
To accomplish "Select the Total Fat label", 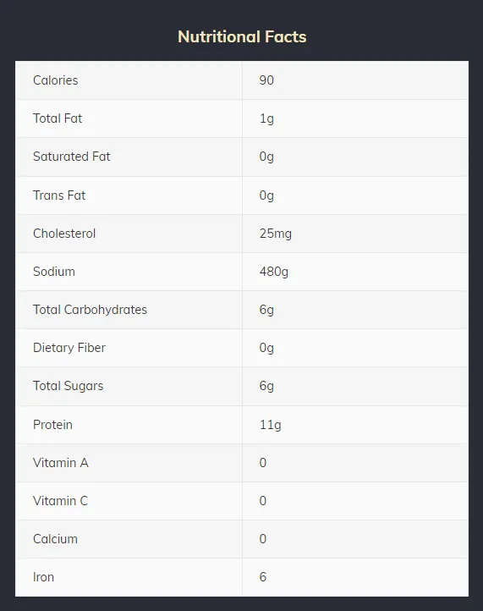I will click(x=58, y=118).
